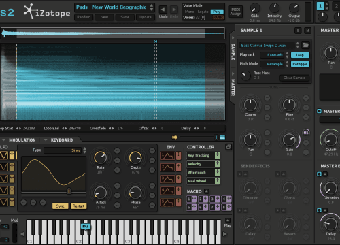The height and width of the screenshot is (245, 340).
Task: Expand the keyboard Map arrow
Action: [228, 220]
